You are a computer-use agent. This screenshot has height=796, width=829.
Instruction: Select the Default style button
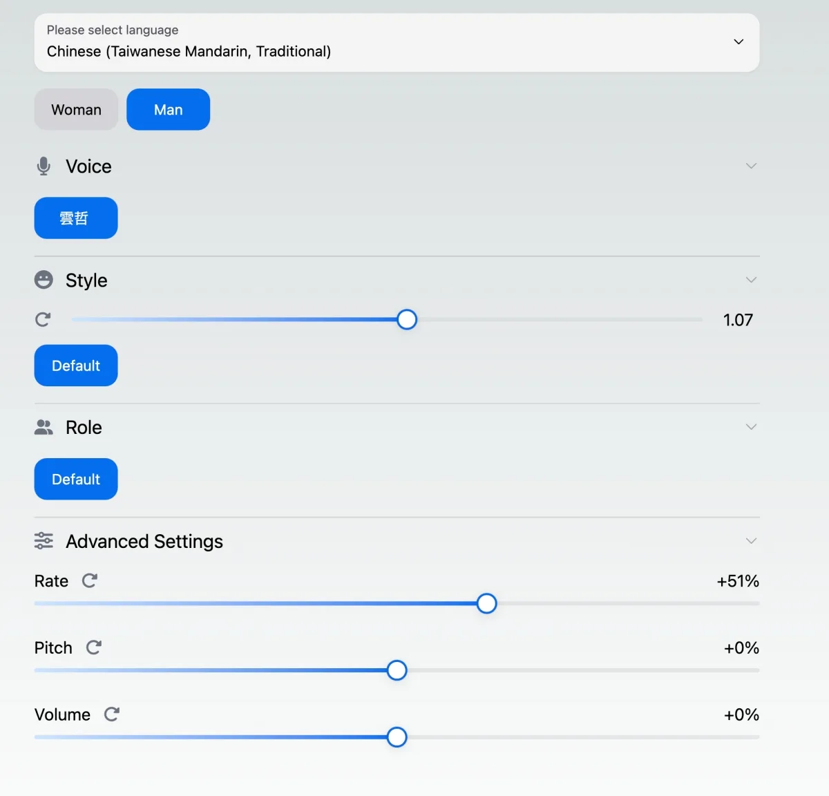[76, 366]
